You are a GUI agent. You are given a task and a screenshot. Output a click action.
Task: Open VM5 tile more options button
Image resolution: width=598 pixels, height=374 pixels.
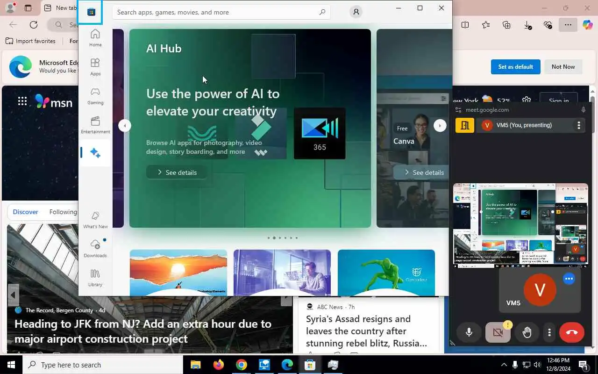[569, 279]
